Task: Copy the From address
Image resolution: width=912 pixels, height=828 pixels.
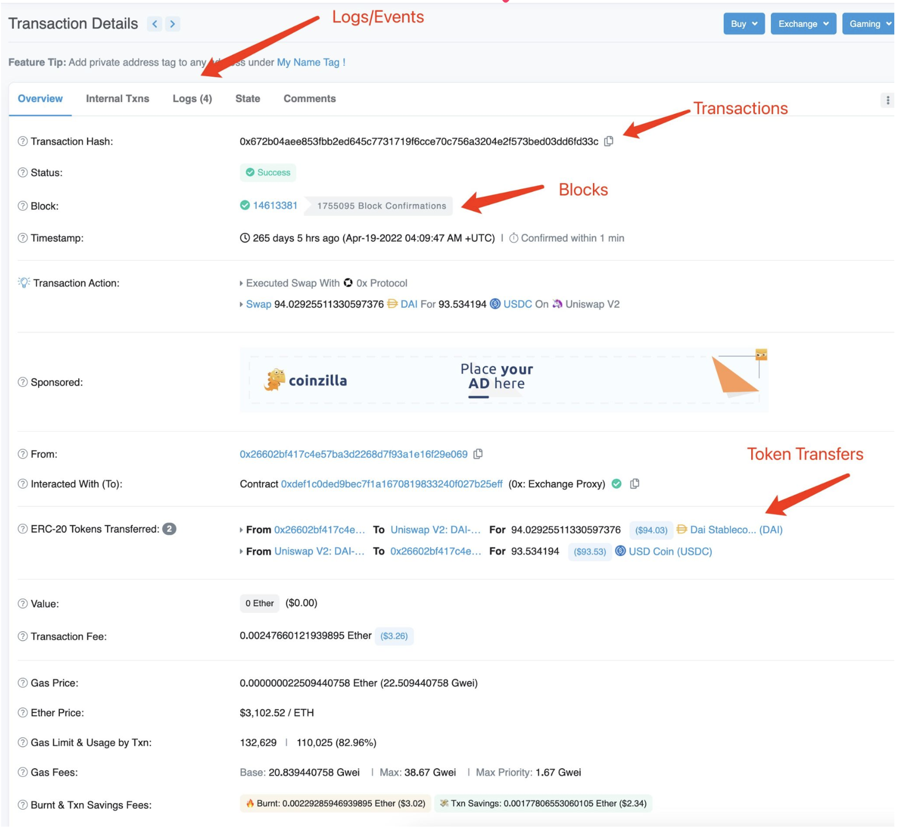Action: click(478, 454)
